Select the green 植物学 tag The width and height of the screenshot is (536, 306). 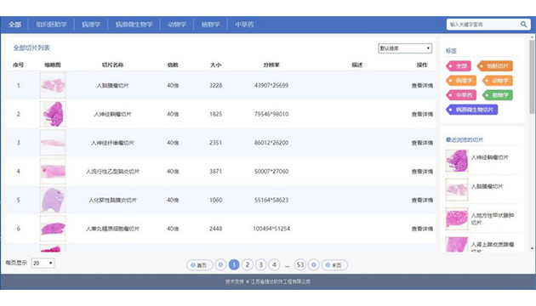[x=498, y=95]
